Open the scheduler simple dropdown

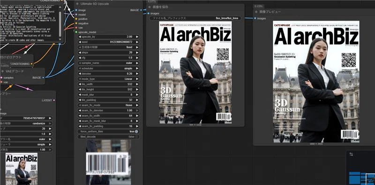[109, 68]
